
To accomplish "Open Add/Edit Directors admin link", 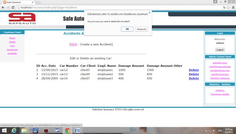I will (x=220, y=74).
